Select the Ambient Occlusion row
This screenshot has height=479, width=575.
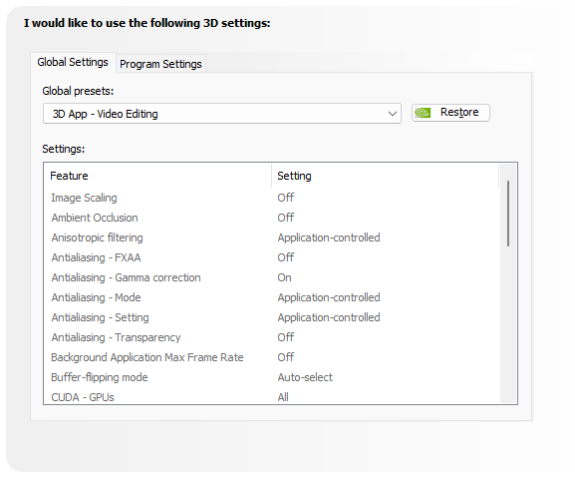tap(271, 218)
